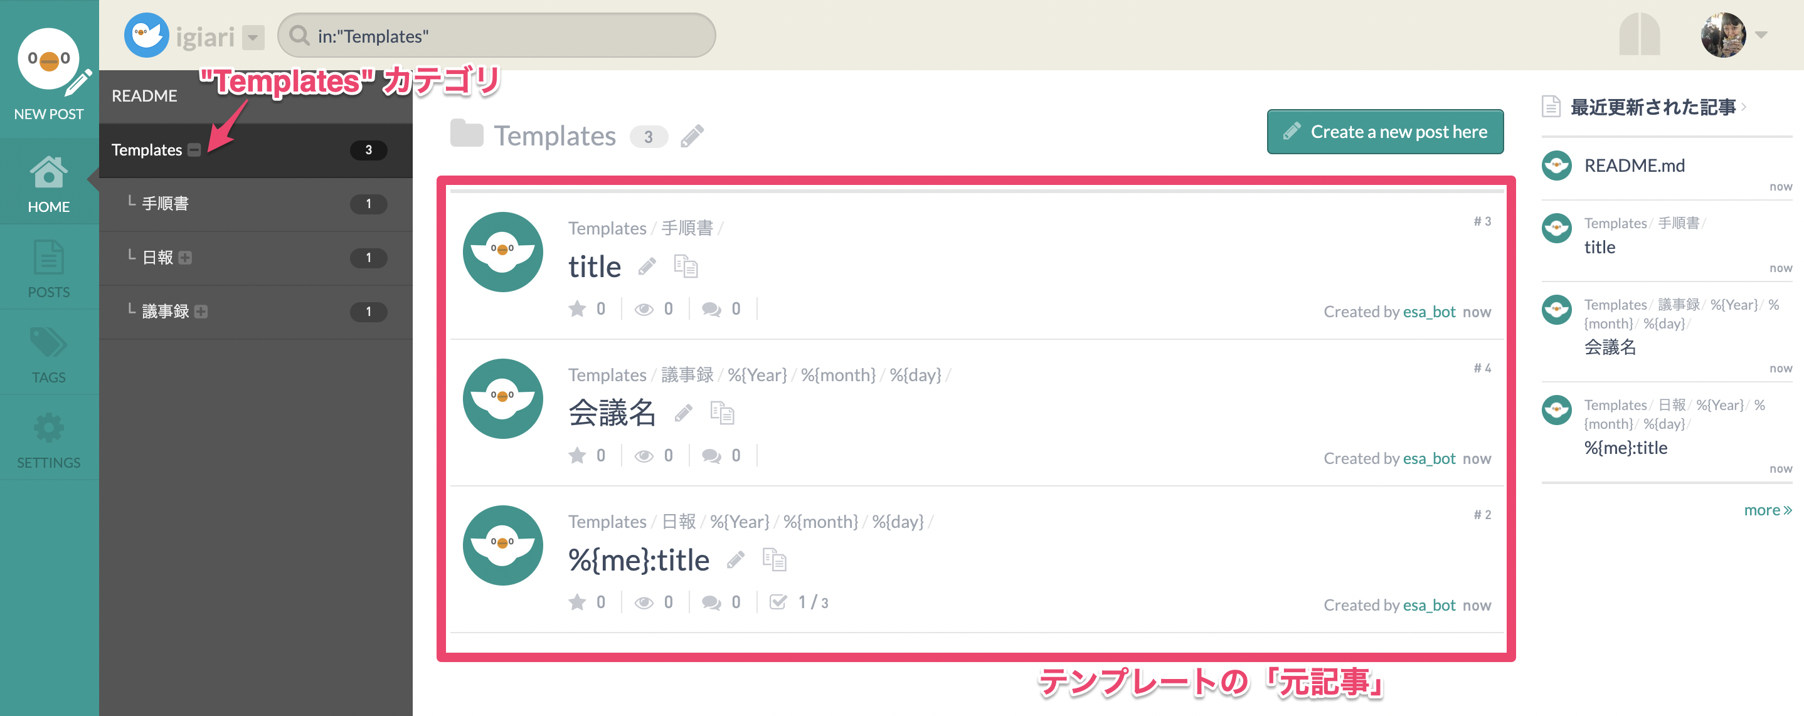This screenshot has width=1804, height=716.
Task: Open the HOME sidebar section
Action: (48, 183)
